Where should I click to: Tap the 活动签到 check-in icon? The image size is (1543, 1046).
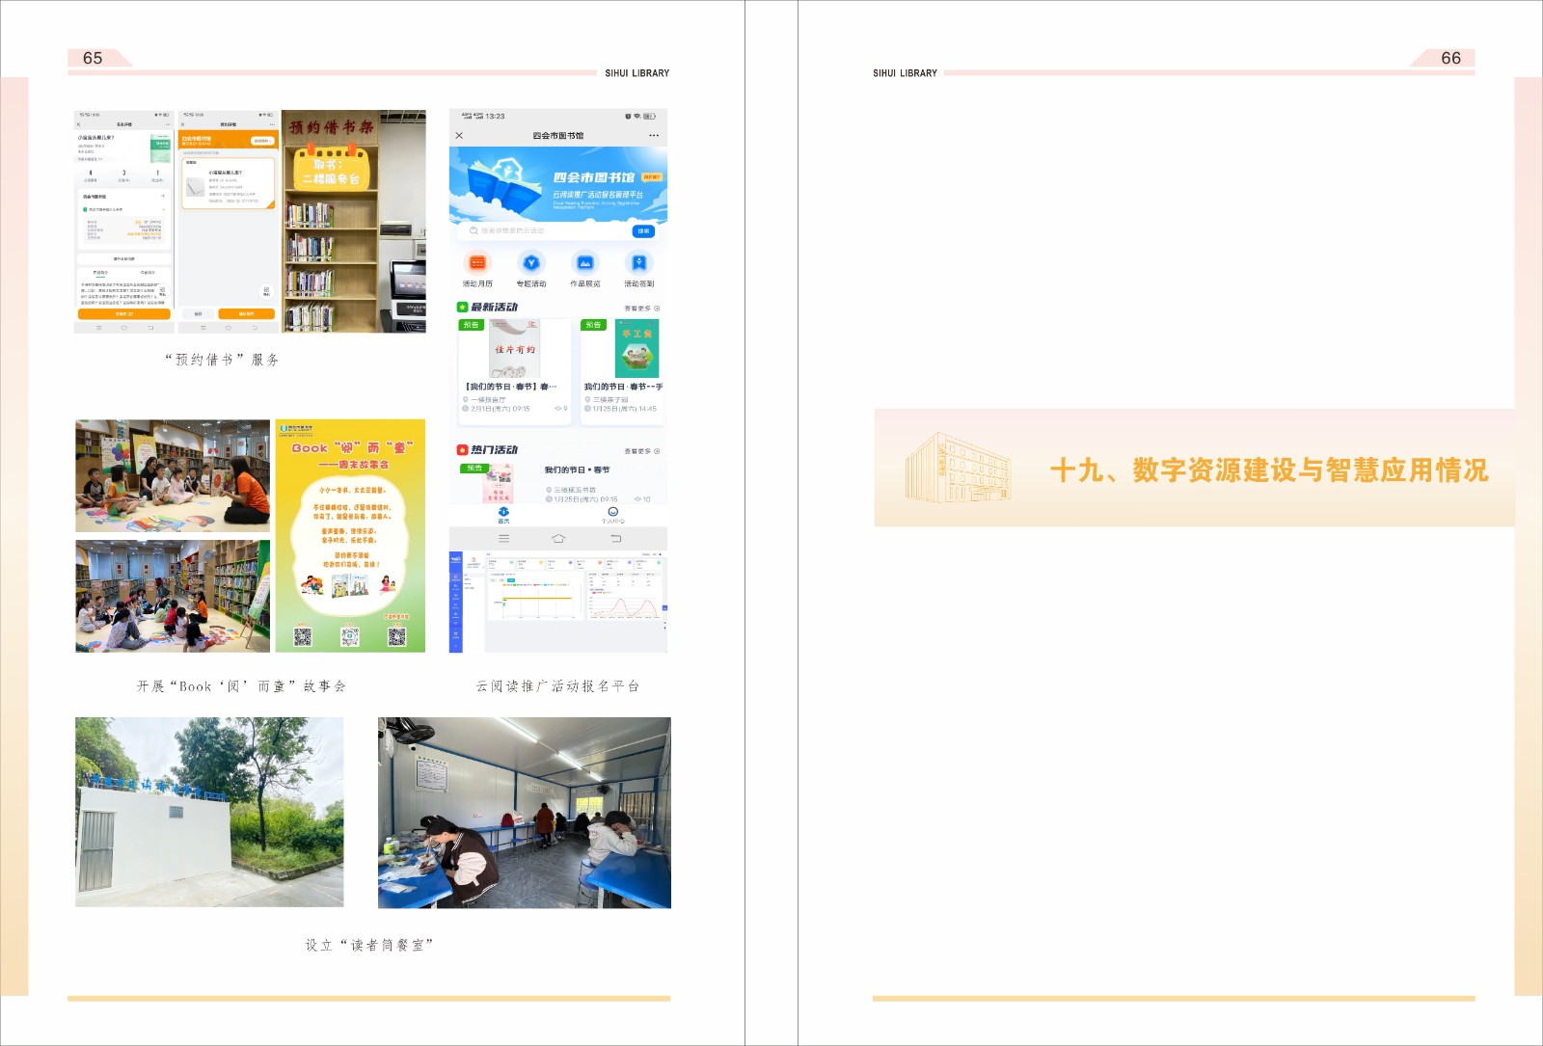(x=638, y=263)
